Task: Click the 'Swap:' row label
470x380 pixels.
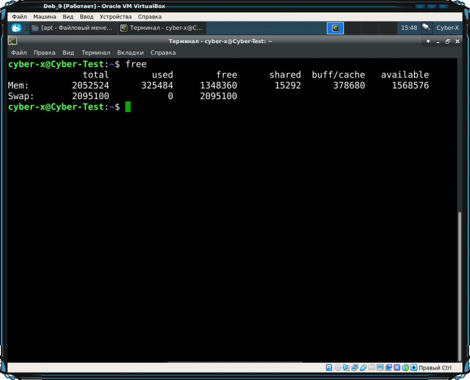Action: click(21, 96)
